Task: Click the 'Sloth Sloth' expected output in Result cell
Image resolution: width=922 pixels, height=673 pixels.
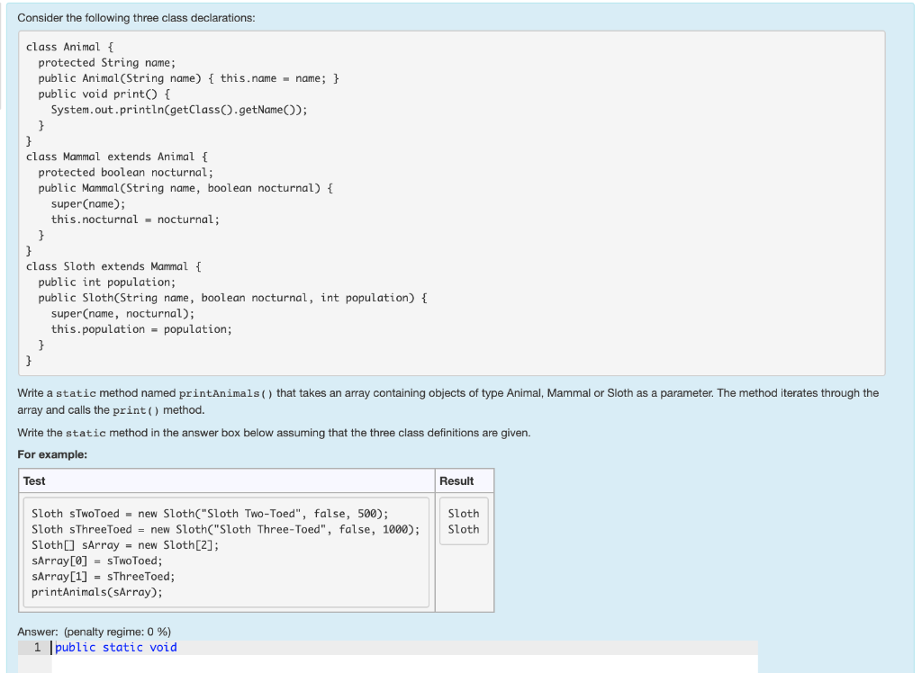Action: click(x=463, y=521)
